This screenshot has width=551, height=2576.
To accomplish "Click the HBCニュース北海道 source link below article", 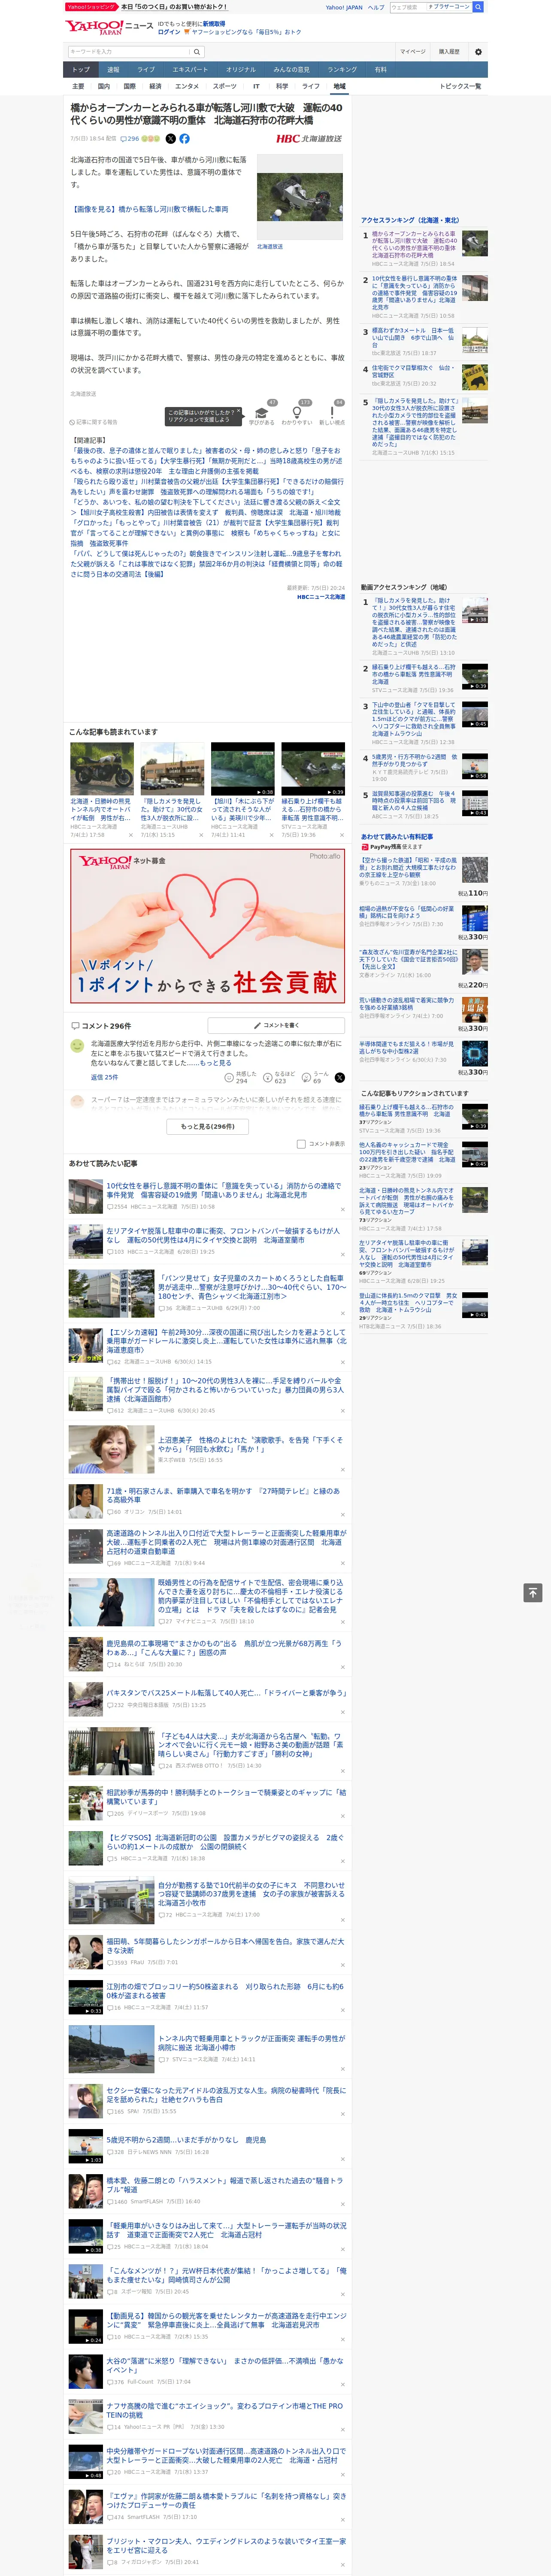I will 320,597.
